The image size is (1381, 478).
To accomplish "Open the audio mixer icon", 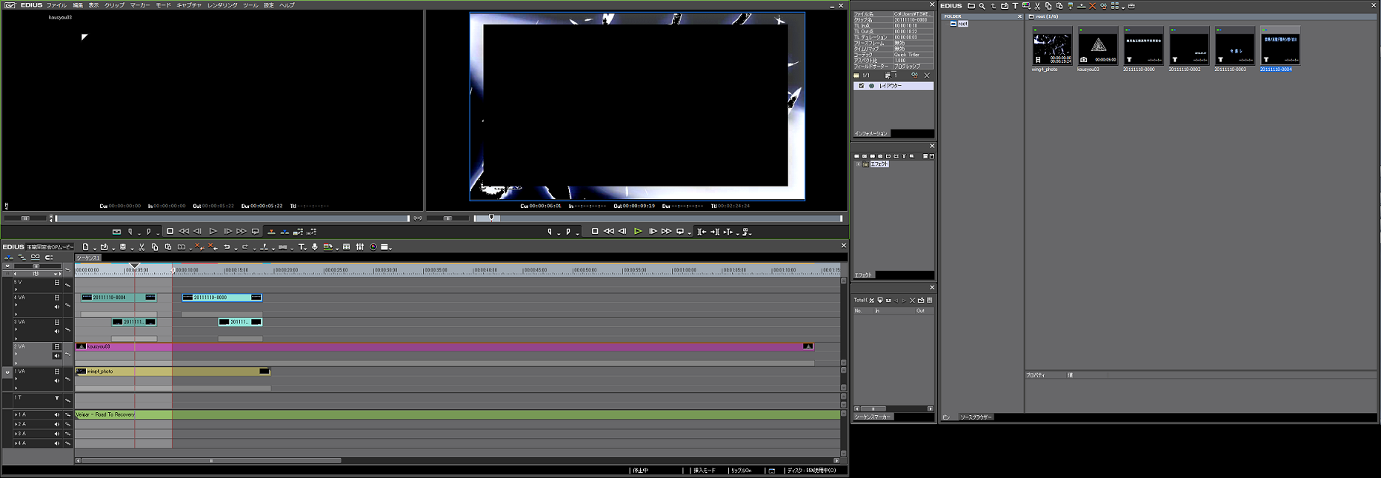I will pos(360,247).
